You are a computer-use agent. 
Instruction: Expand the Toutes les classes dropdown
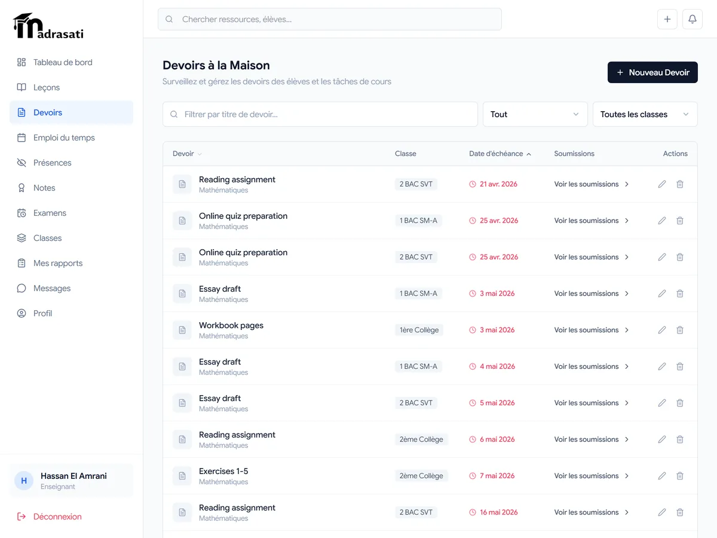coord(645,114)
